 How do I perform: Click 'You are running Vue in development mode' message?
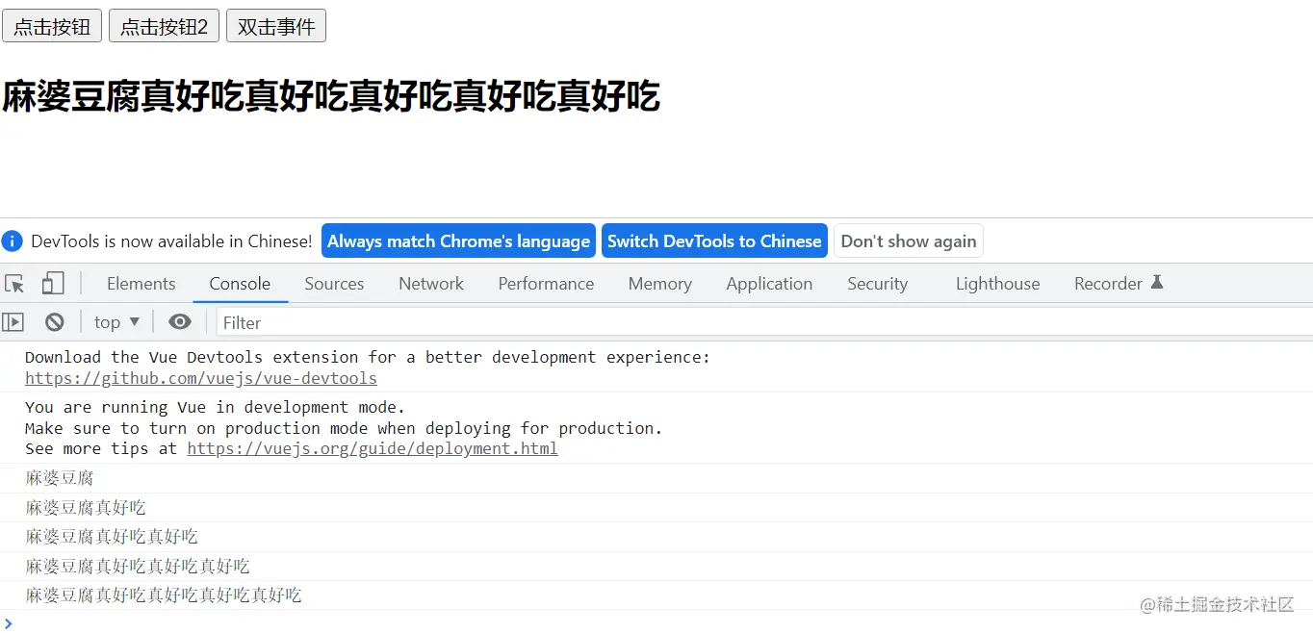click(x=216, y=407)
